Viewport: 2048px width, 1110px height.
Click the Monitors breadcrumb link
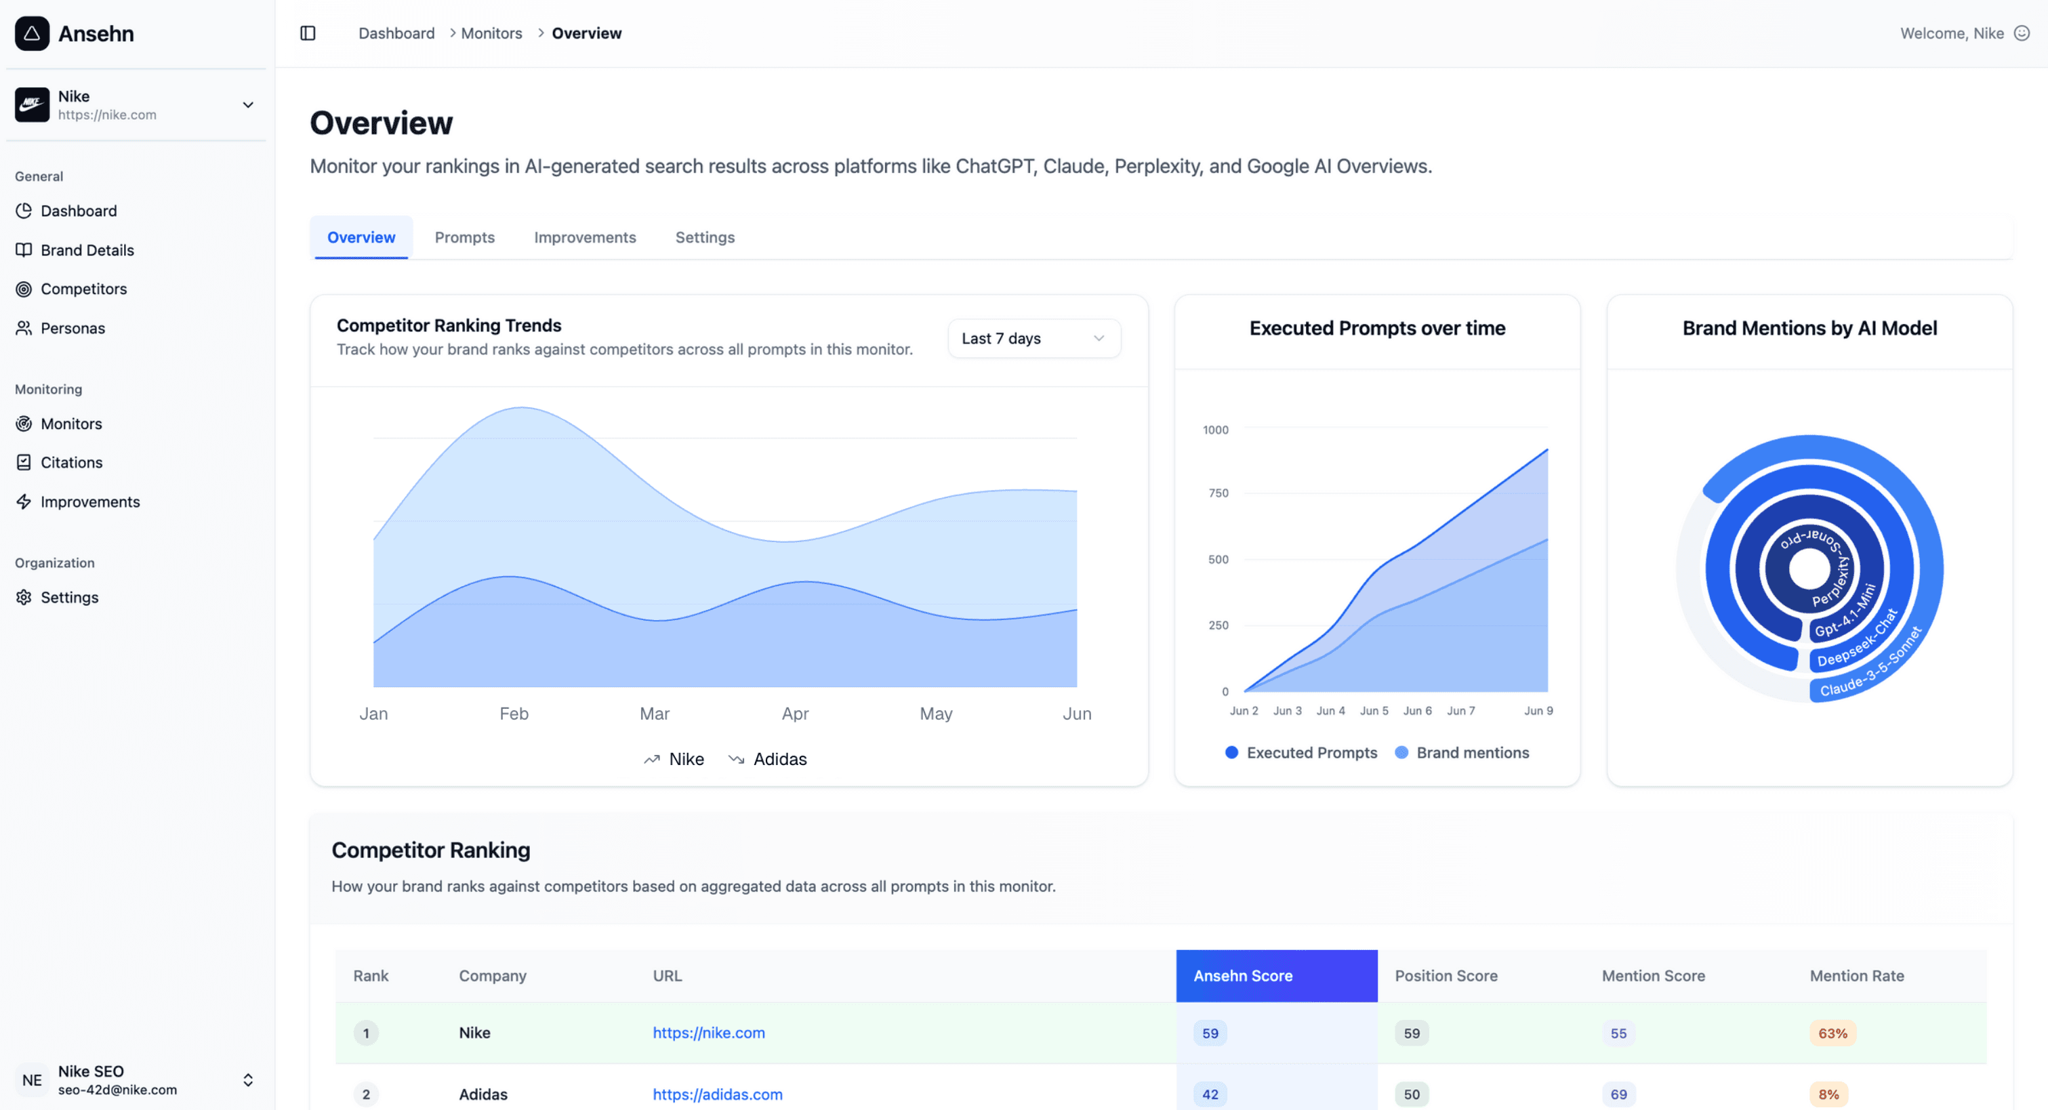click(x=491, y=33)
